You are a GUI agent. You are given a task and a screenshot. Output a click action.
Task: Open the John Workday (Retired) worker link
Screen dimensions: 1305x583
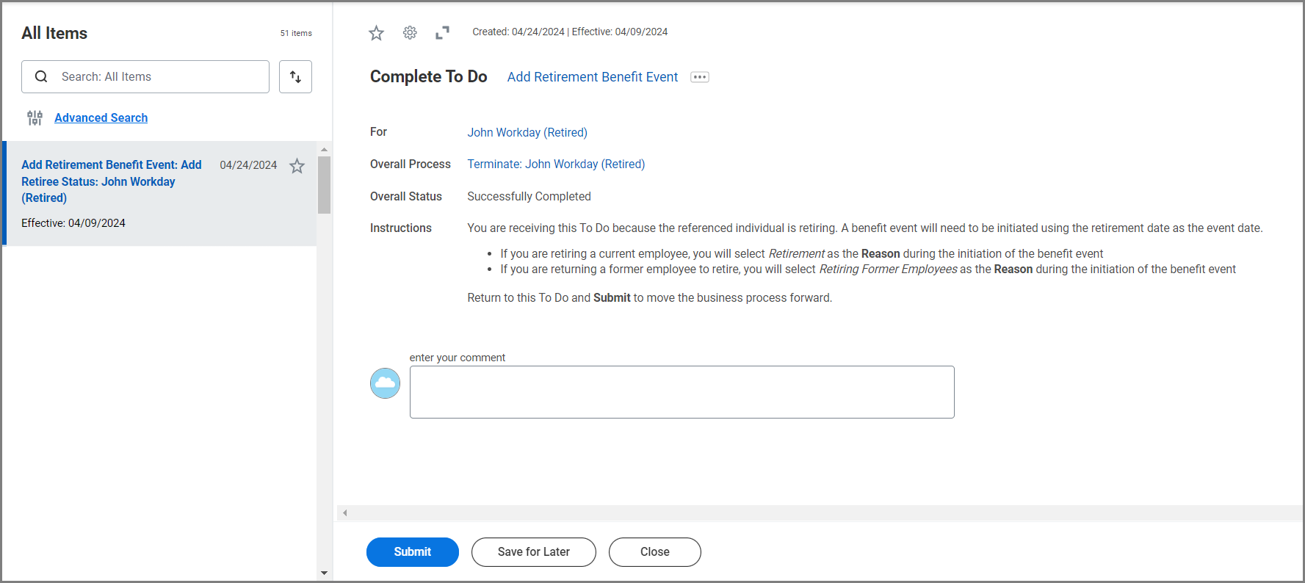coord(527,132)
